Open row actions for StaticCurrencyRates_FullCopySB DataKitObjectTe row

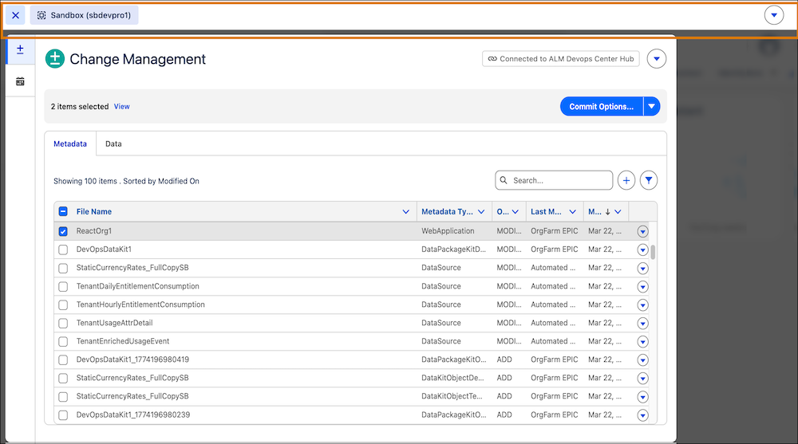(642, 397)
